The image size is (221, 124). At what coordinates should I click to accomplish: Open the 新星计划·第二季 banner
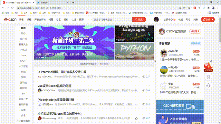74,42
